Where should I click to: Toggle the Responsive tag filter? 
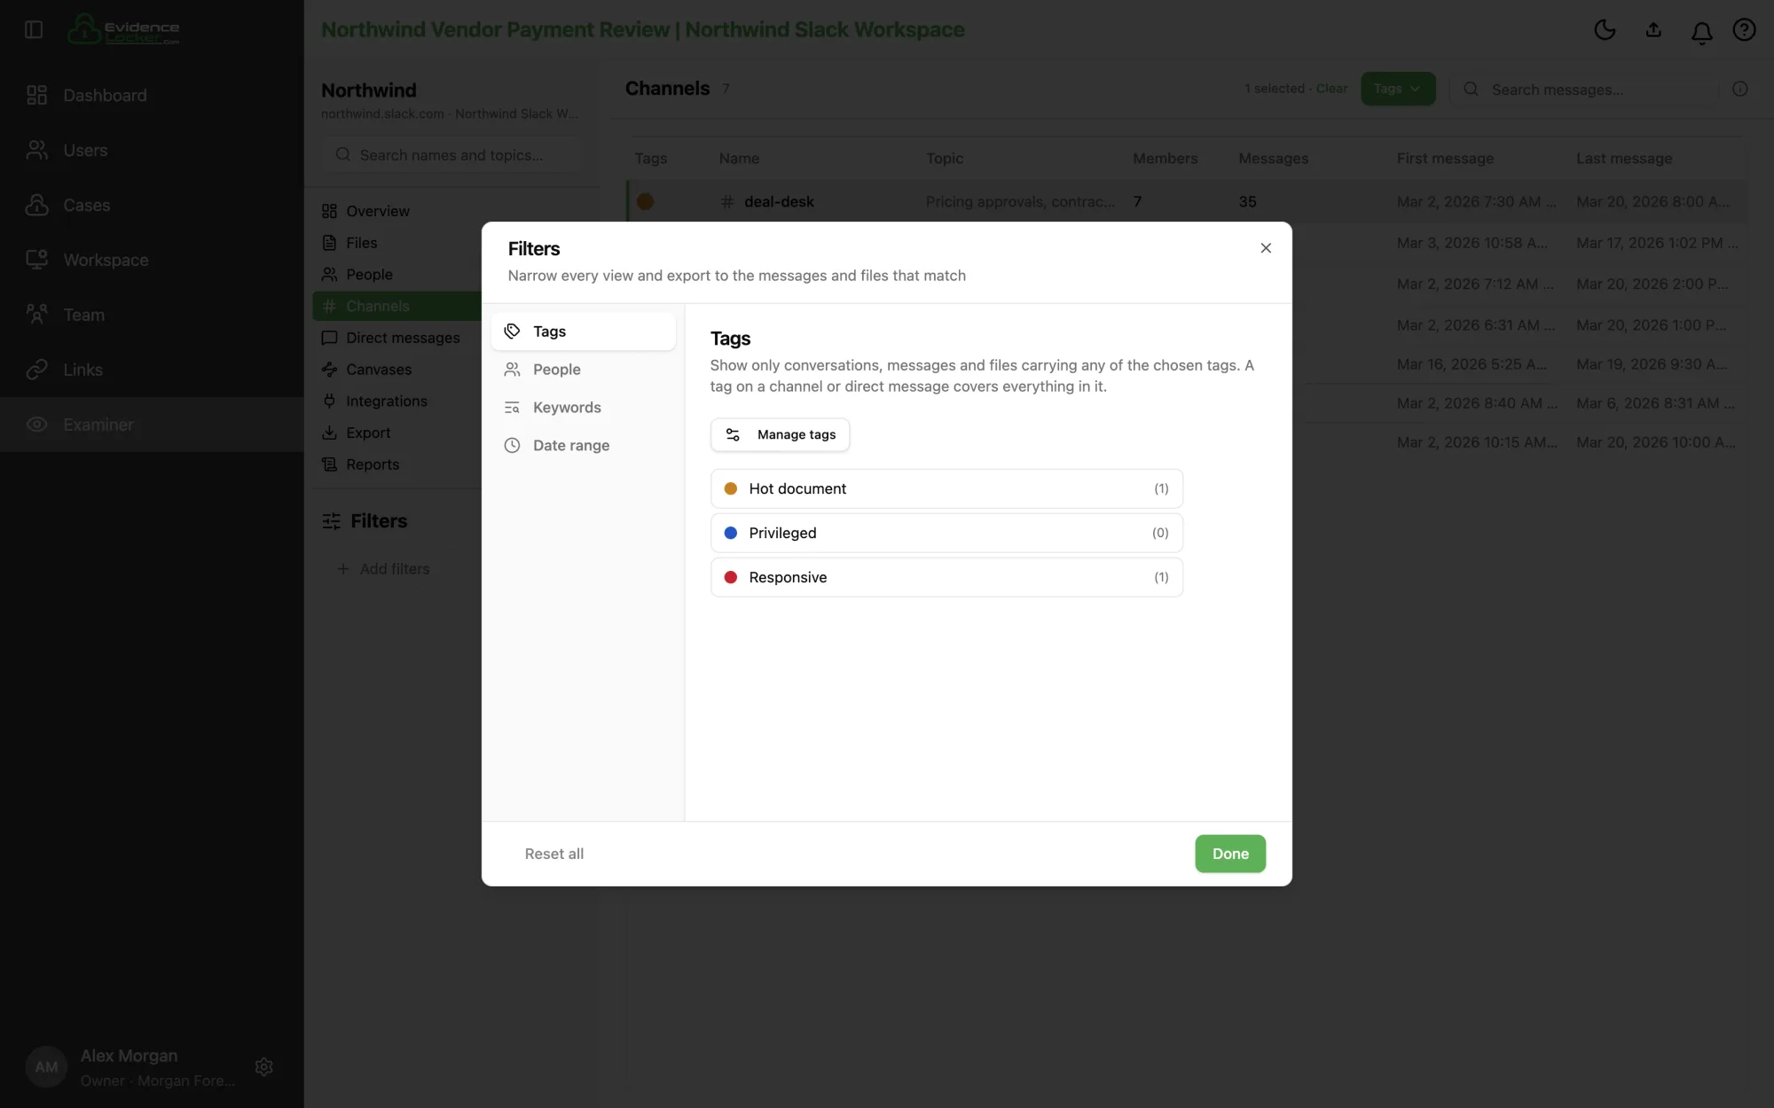(x=946, y=577)
